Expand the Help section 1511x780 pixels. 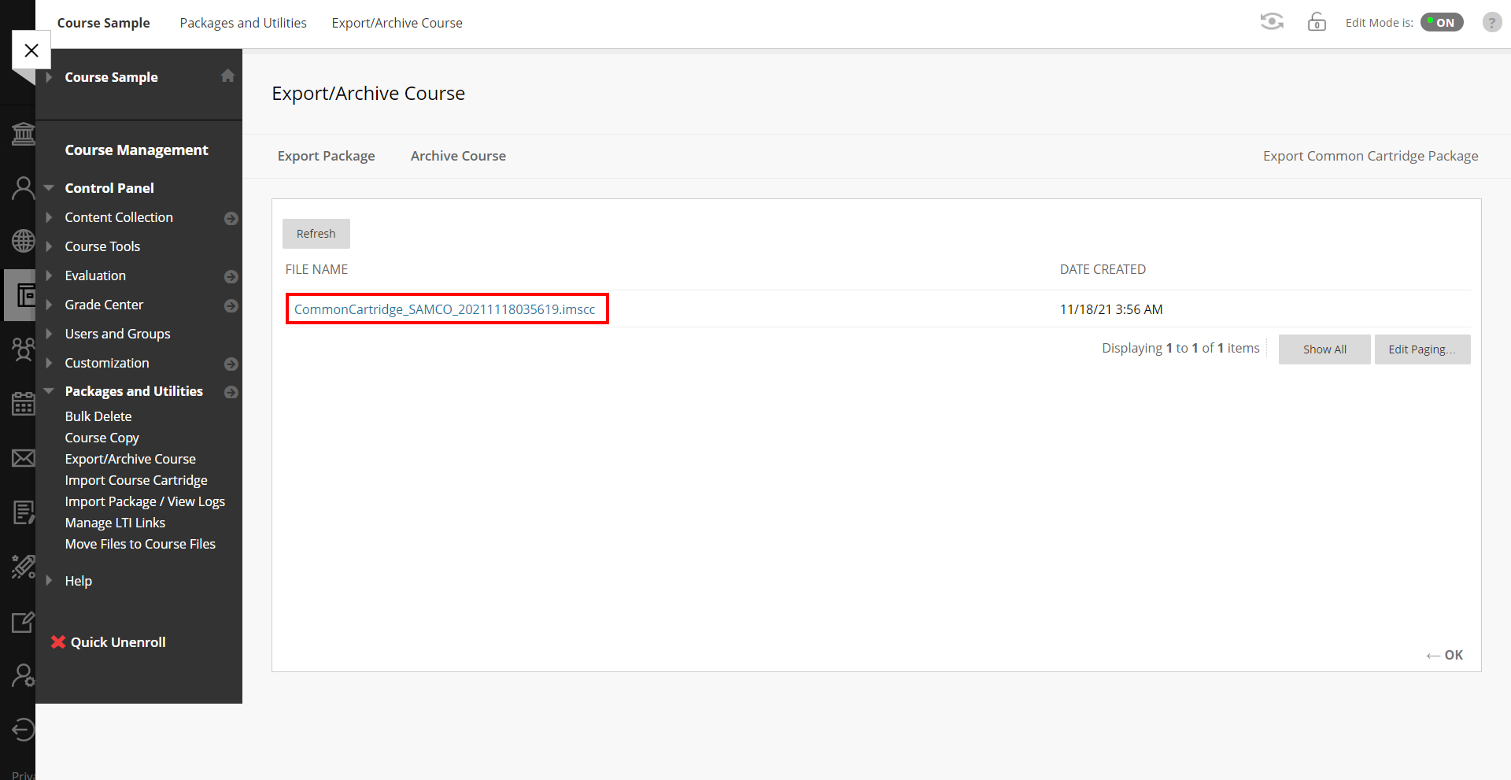(x=49, y=581)
